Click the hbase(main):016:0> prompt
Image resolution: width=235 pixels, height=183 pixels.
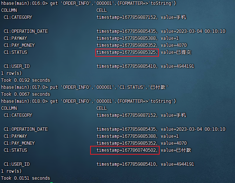[x=24, y=3]
